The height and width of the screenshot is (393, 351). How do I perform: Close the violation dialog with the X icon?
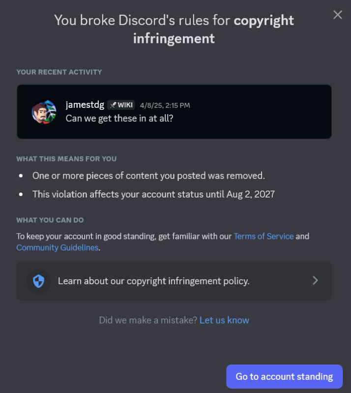338,15
